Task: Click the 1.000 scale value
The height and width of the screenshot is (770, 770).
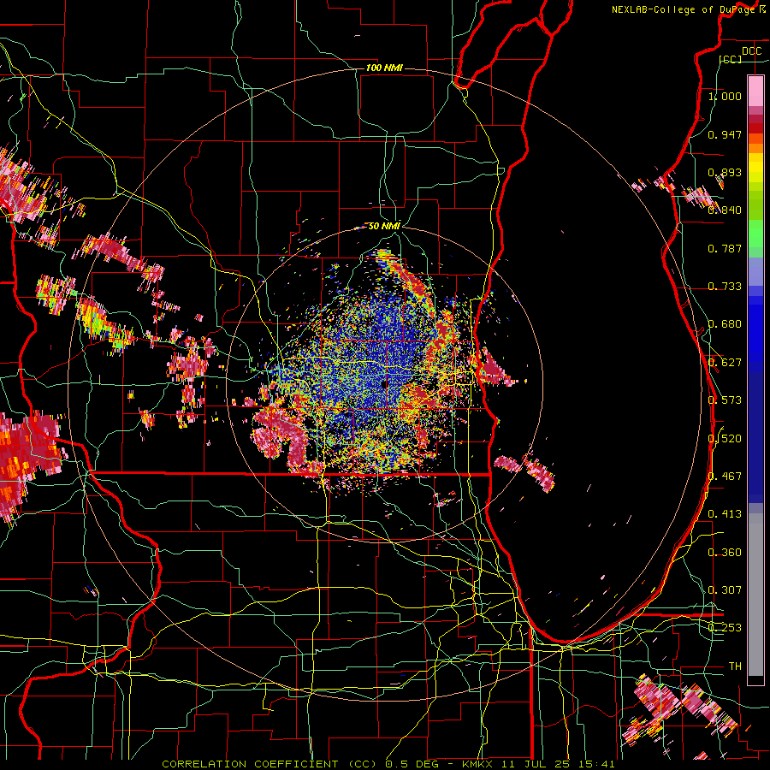Action: point(725,96)
